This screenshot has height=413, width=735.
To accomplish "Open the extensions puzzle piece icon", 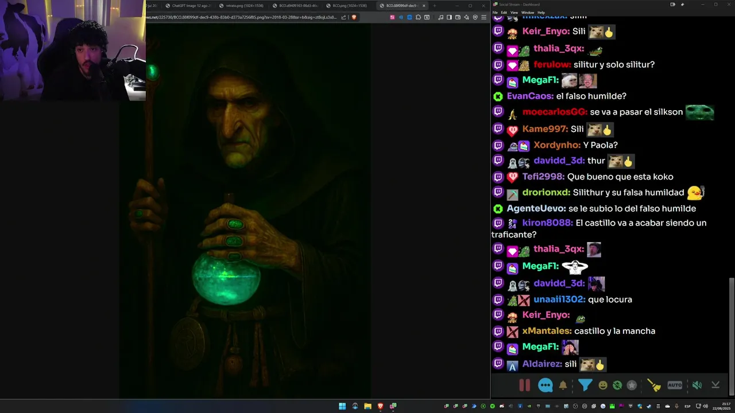I will [418, 17].
